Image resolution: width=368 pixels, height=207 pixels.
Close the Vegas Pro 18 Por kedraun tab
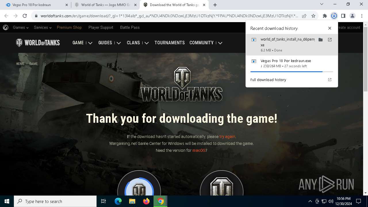point(67,5)
